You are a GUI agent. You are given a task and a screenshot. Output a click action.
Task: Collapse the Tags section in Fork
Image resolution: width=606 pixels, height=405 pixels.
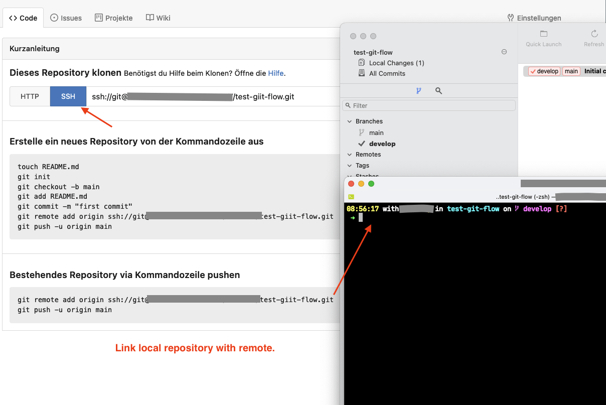350,165
